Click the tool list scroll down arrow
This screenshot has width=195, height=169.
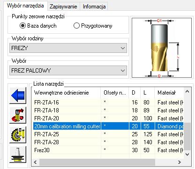click(x=187, y=154)
